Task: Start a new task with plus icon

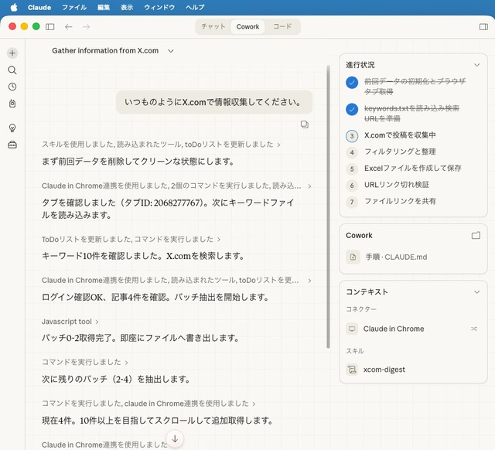Action: click(12, 53)
